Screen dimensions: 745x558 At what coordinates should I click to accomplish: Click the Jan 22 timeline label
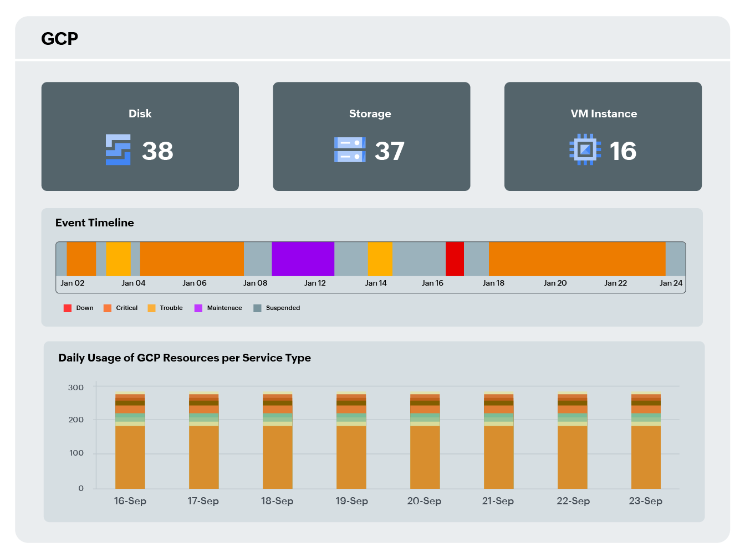[615, 283]
